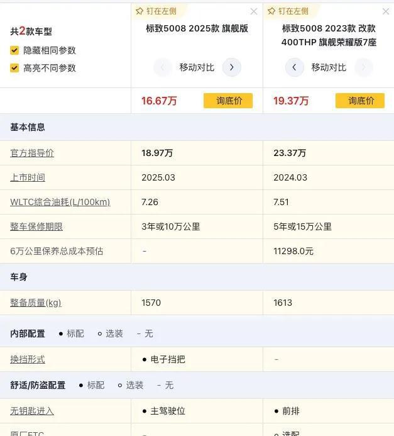Remove the 标致5008 2025款 旗舰版 column
The height and width of the screenshot is (436, 394).
[253, 11]
